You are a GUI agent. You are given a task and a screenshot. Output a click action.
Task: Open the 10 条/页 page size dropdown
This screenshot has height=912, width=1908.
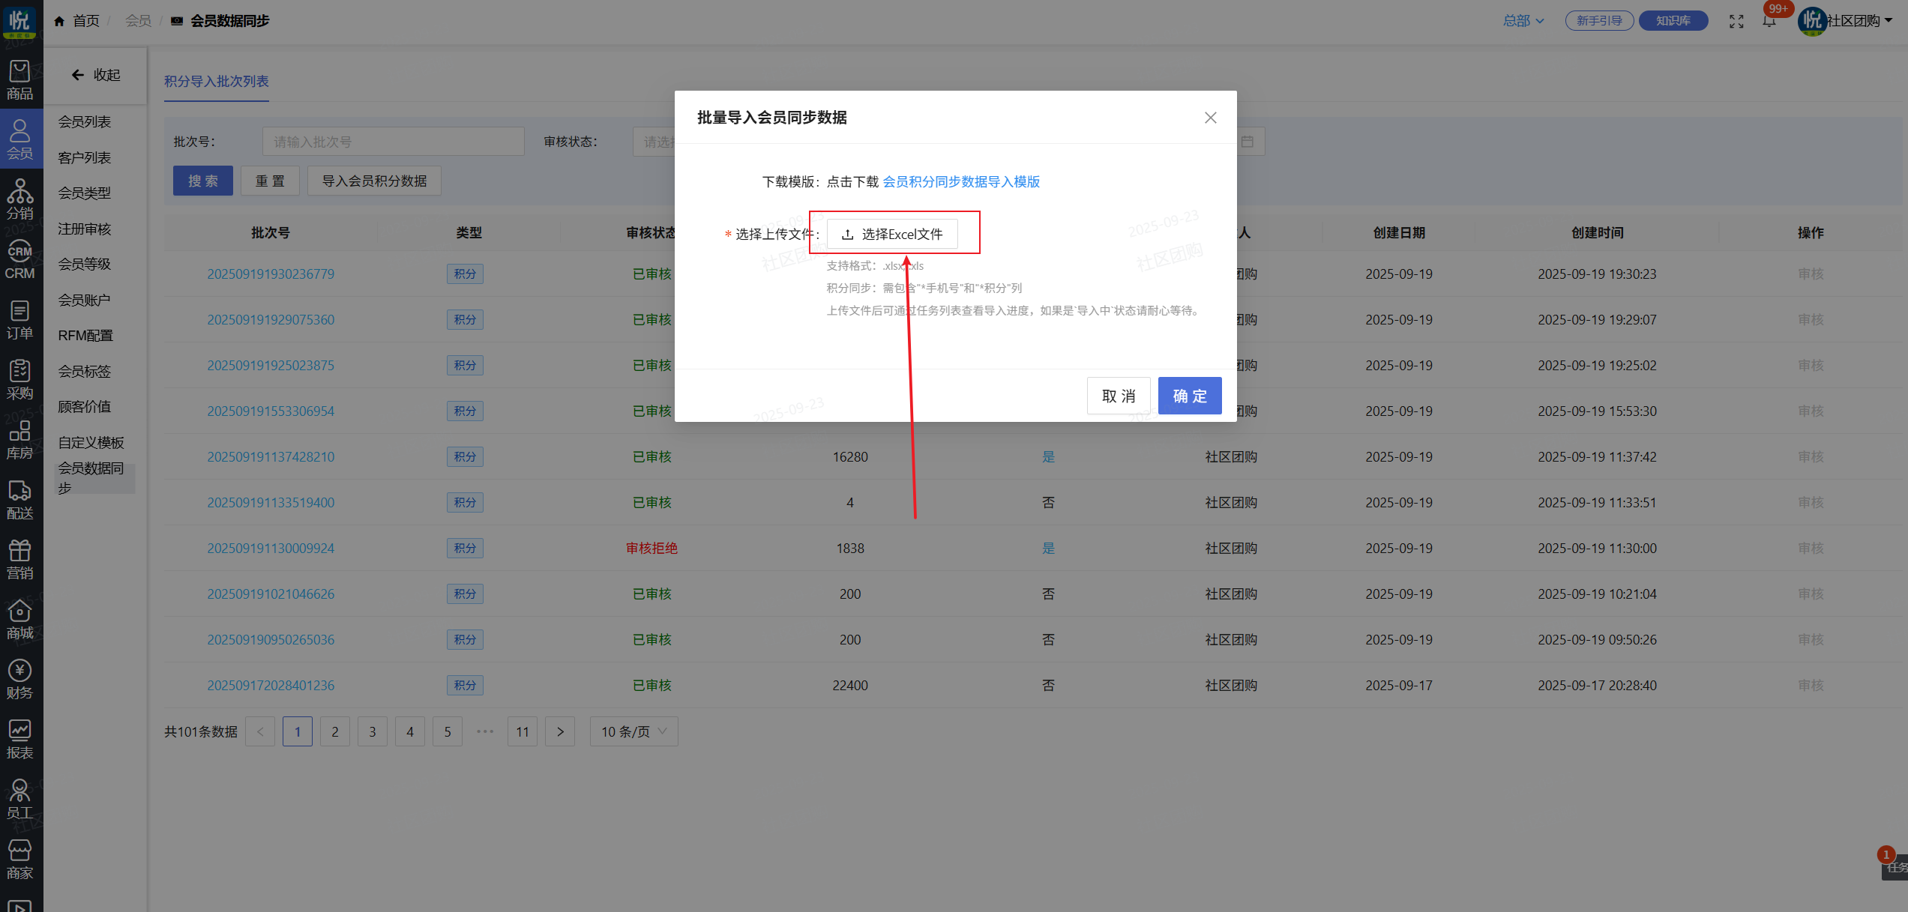point(634,731)
